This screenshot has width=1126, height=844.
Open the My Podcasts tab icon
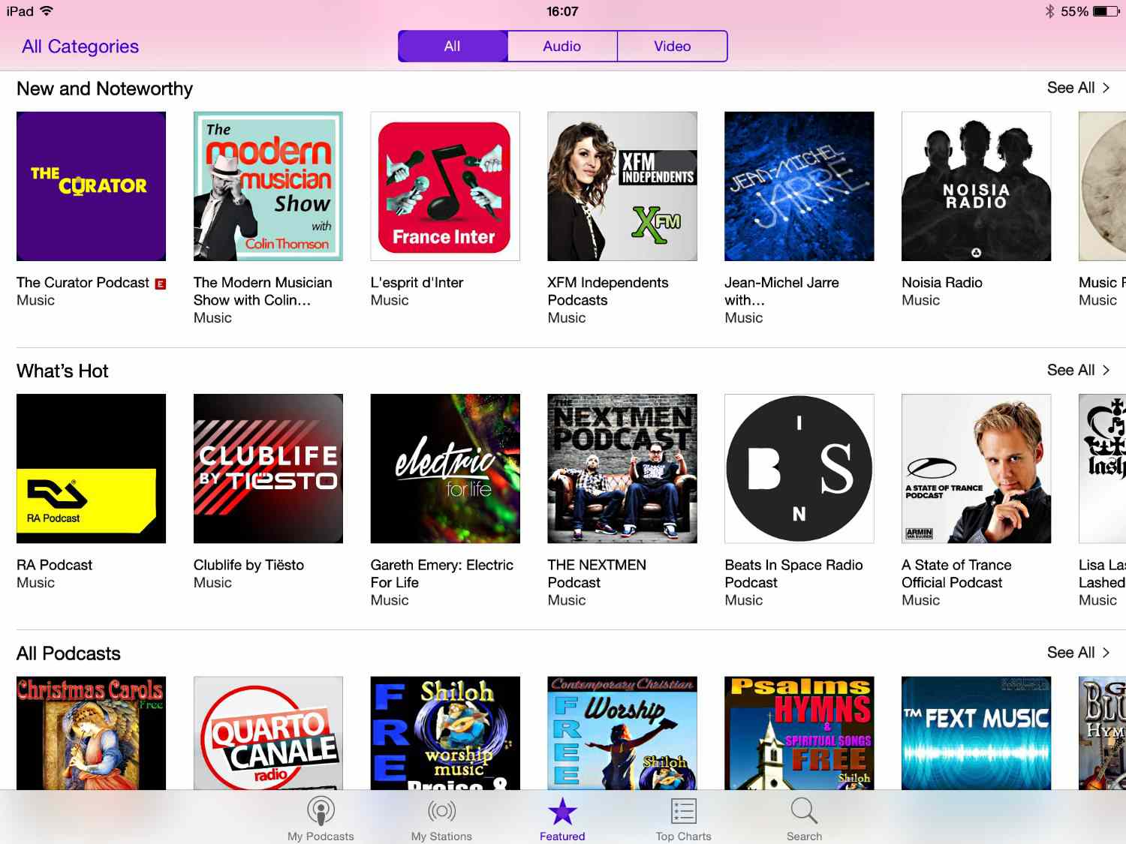[x=321, y=811]
